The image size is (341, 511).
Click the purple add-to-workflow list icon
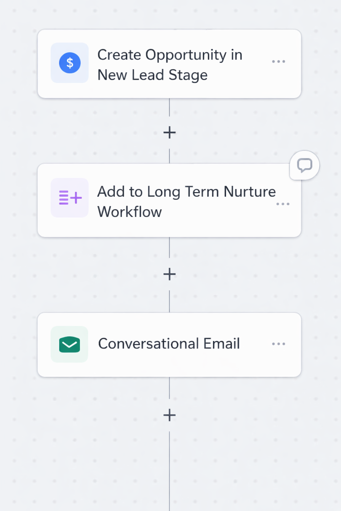[x=70, y=198]
